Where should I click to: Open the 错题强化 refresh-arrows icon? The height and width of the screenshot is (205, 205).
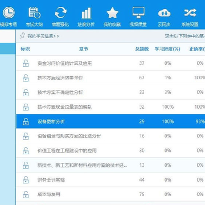point(60,13)
